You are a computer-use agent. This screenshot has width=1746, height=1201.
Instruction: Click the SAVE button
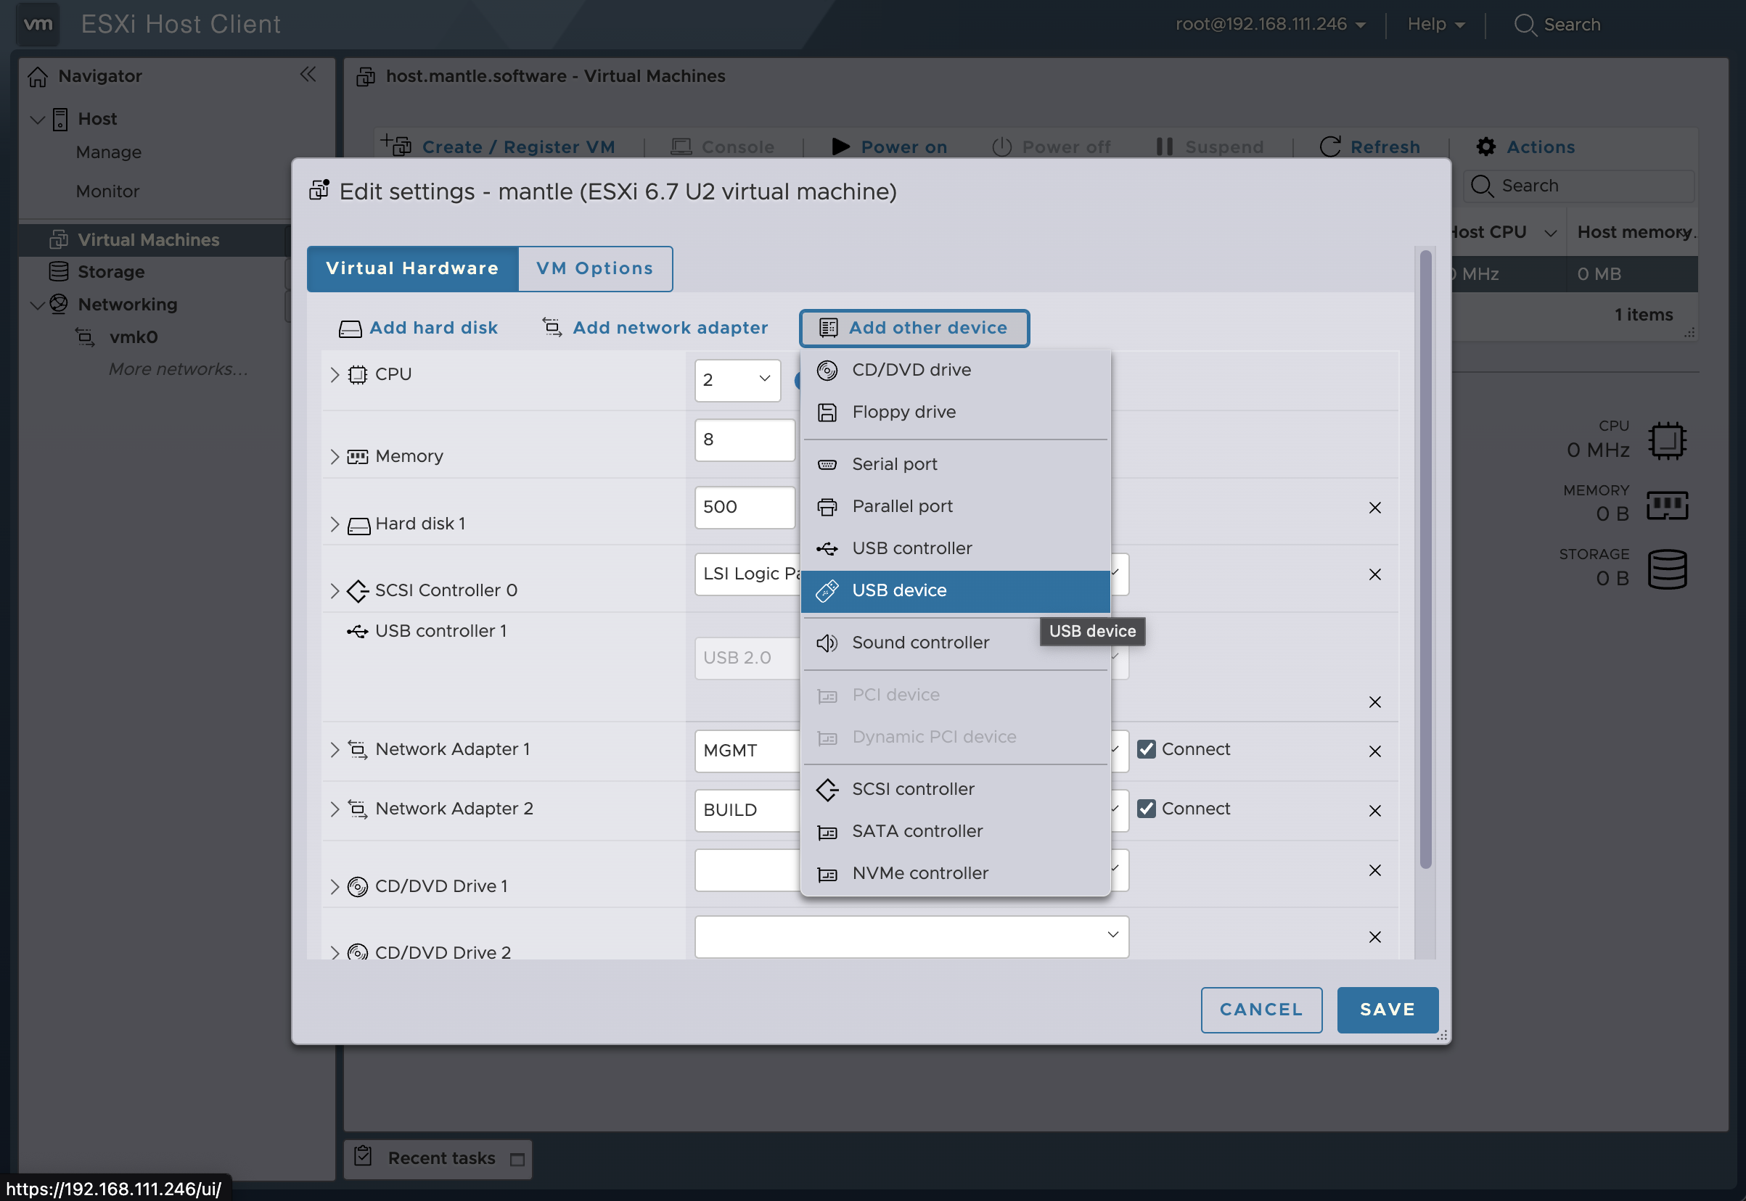pos(1386,1010)
